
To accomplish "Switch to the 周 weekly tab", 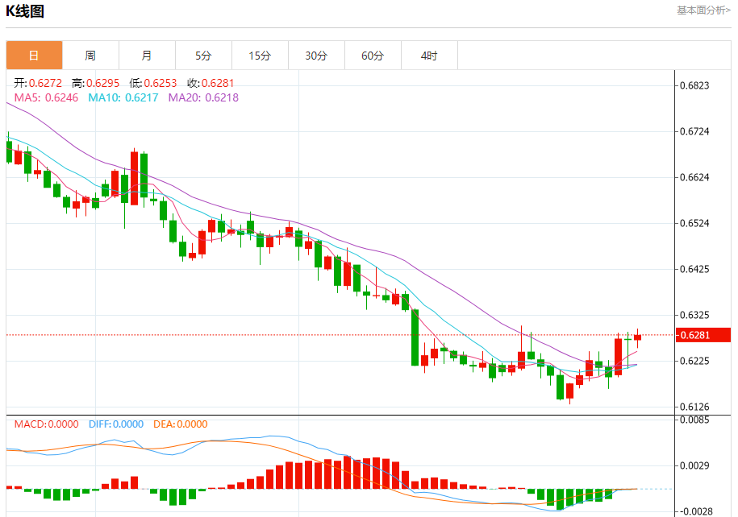I will click(90, 56).
